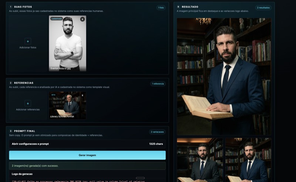The image size is (296, 182).
Task: Click the Adicionar fotos label
Action: tap(28, 48)
